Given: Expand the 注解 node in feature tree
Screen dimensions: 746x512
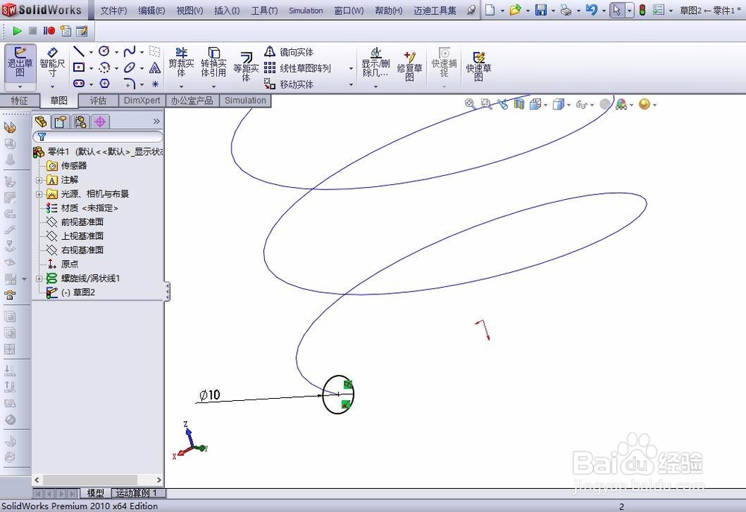Looking at the screenshot, I should [40, 180].
